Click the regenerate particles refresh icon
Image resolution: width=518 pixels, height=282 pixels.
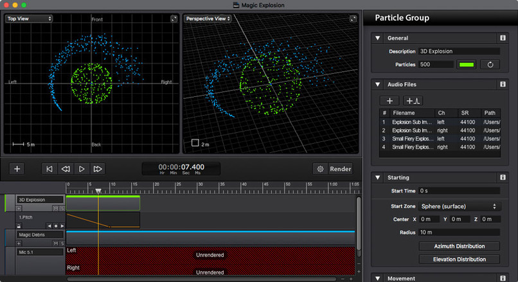490,65
